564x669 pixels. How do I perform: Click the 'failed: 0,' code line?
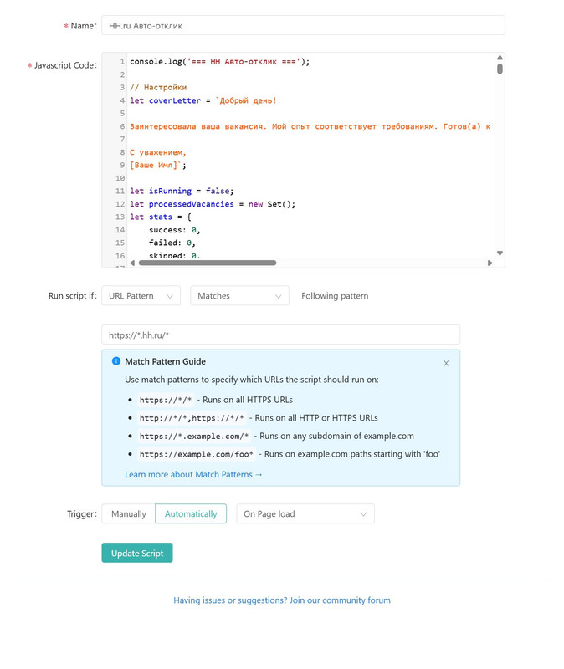click(172, 243)
